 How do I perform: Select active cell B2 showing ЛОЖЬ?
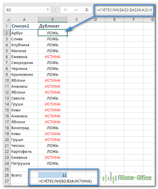(x=52, y=33)
